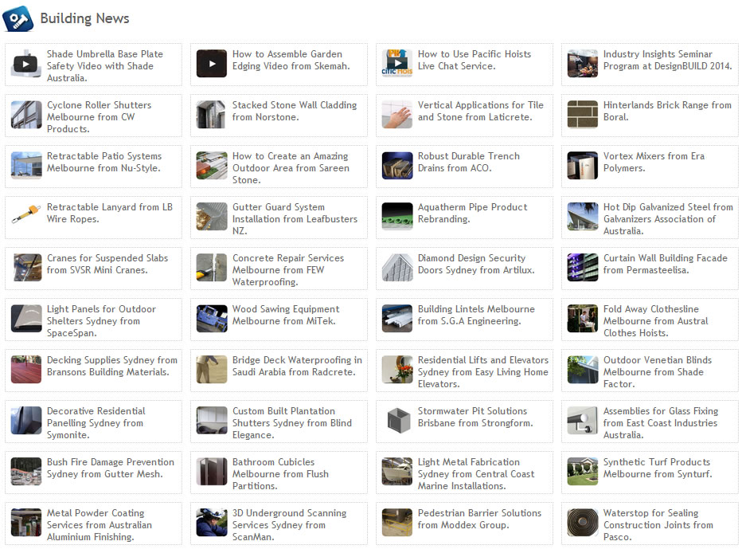This screenshot has width=742, height=549.
Task: Open Vortex Mixers from Era Polymers link
Action: point(654,162)
